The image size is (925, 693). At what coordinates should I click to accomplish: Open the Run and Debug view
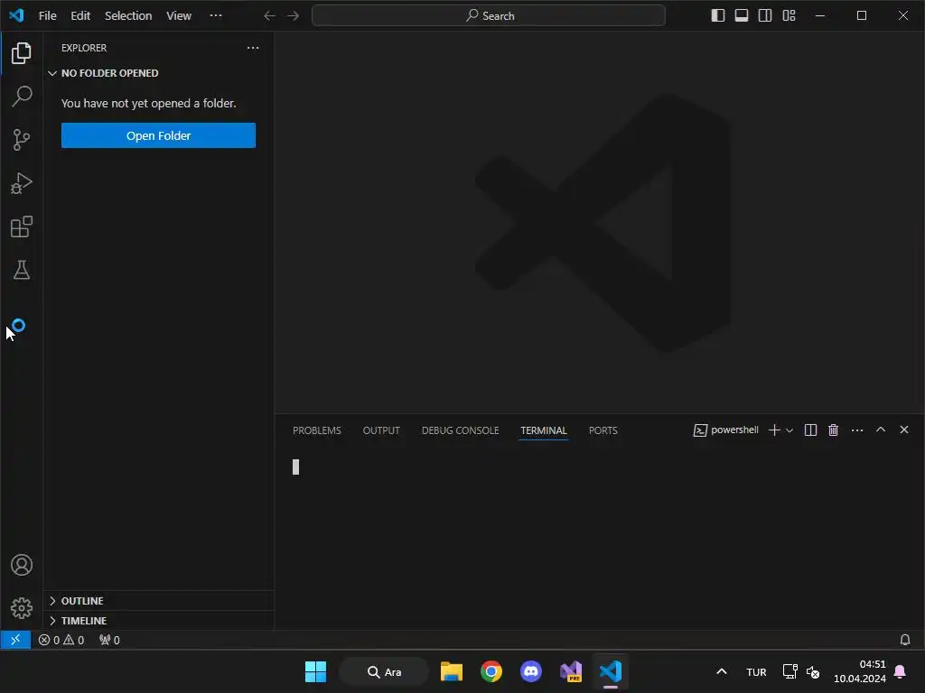pos(22,183)
